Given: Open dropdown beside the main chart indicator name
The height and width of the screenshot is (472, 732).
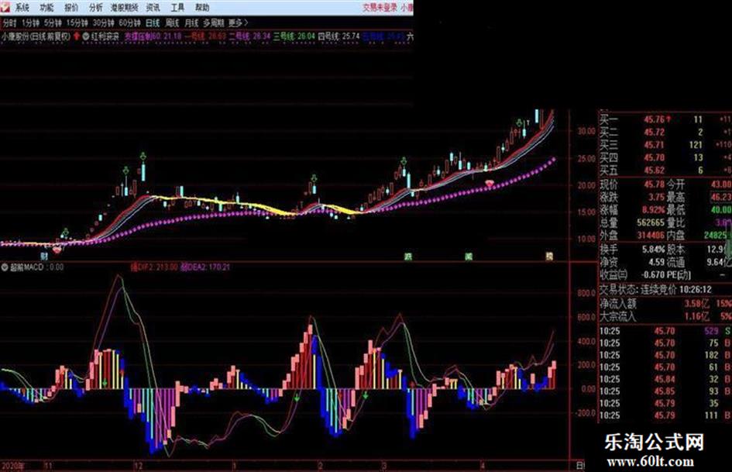Looking at the screenshot, I should pyautogui.click(x=86, y=36).
